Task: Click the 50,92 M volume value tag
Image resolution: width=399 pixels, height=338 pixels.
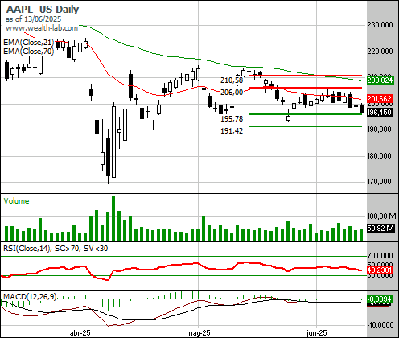Action: (380, 229)
